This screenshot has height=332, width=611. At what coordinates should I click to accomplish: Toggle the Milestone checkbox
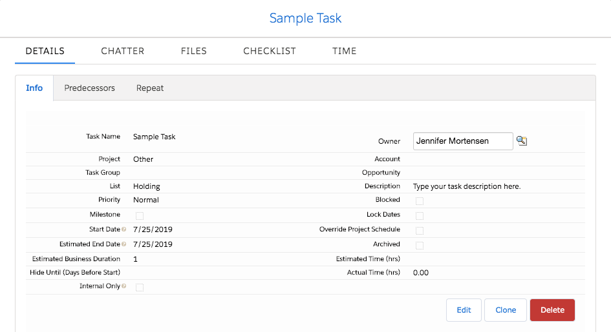pyautogui.click(x=140, y=215)
